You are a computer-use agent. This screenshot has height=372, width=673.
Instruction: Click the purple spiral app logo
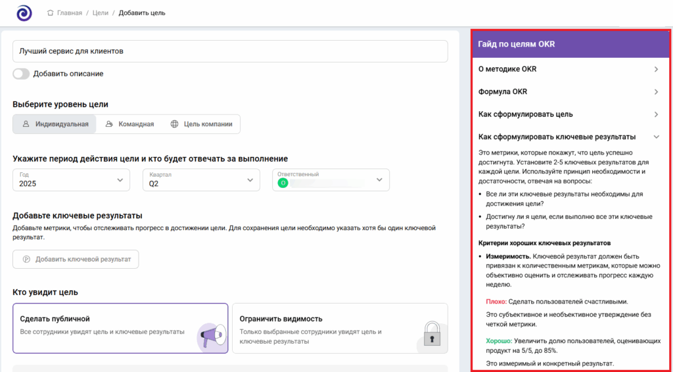(24, 13)
